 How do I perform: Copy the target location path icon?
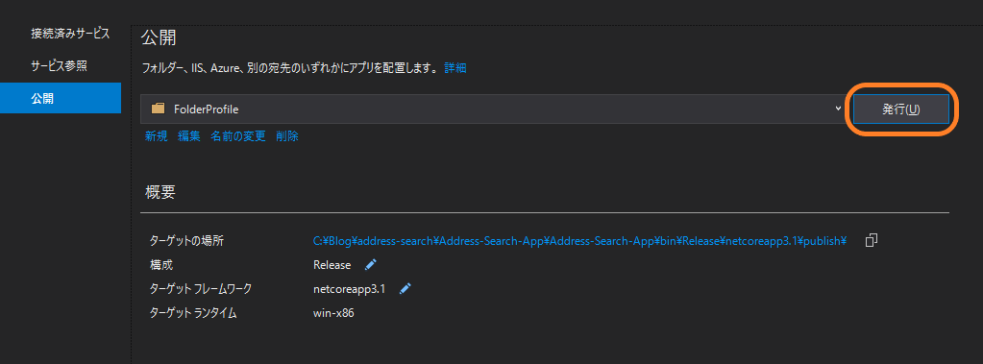(x=871, y=240)
